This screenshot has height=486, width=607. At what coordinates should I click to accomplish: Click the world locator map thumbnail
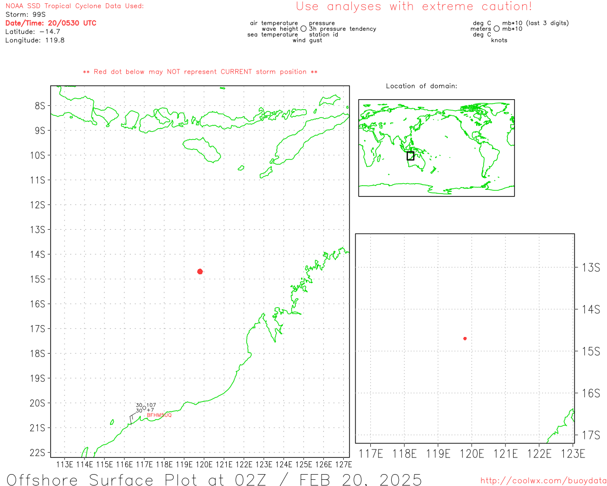point(436,148)
